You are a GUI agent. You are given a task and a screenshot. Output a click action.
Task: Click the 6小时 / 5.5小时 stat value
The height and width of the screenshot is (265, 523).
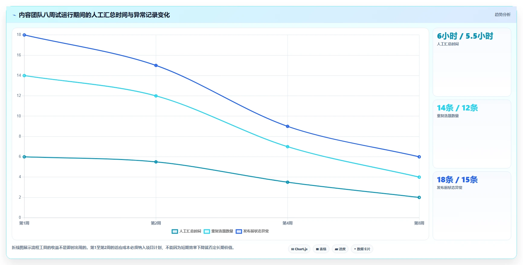[x=465, y=36]
